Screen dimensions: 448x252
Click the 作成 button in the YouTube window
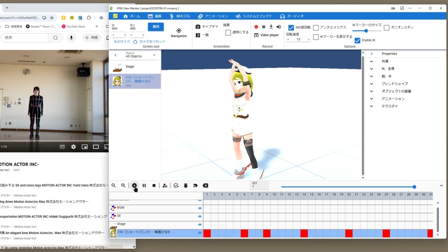click(x=91, y=38)
